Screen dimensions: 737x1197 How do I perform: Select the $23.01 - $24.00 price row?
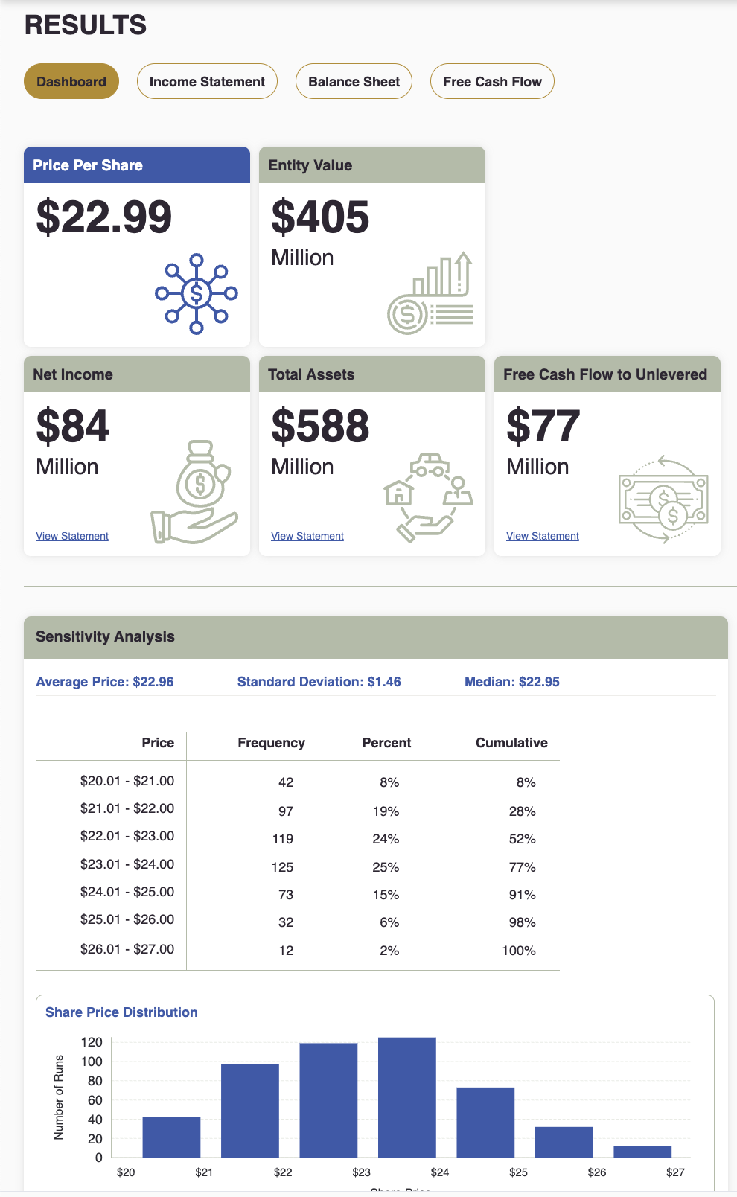[x=298, y=866]
